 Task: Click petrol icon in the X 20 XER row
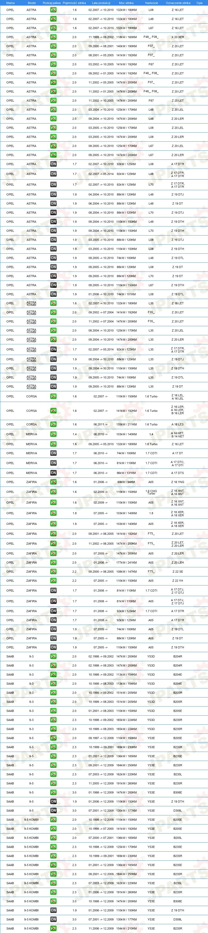click(x=53, y=37)
